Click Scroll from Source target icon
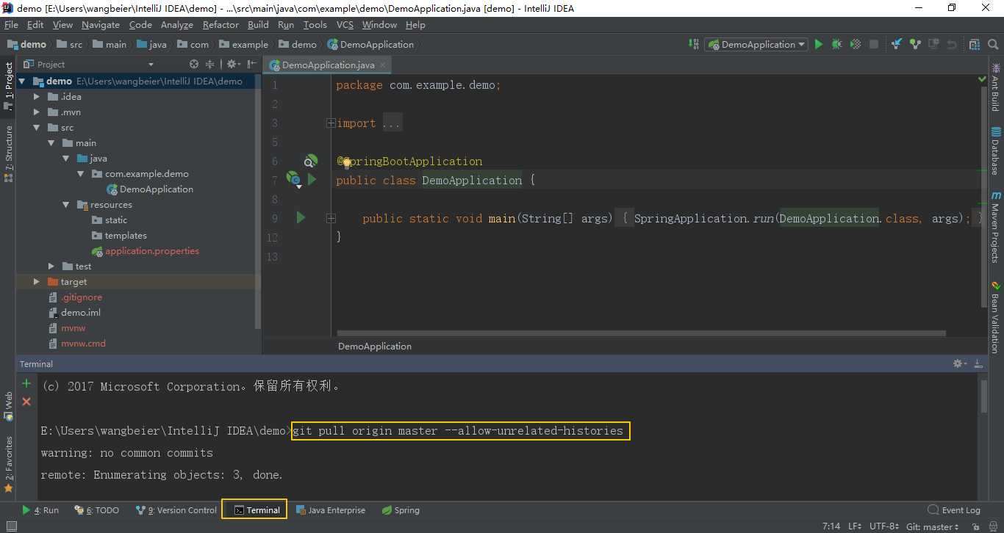 pyautogui.click(x=194, y=64)
